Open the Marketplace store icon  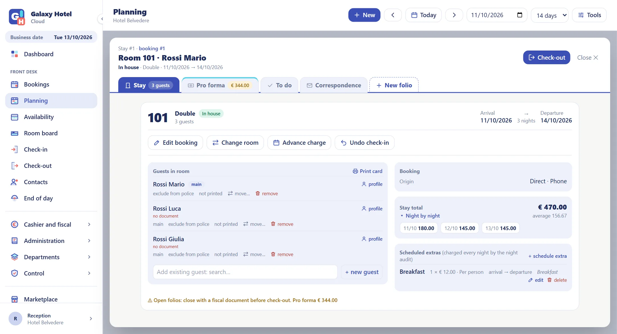coord(15,299)
